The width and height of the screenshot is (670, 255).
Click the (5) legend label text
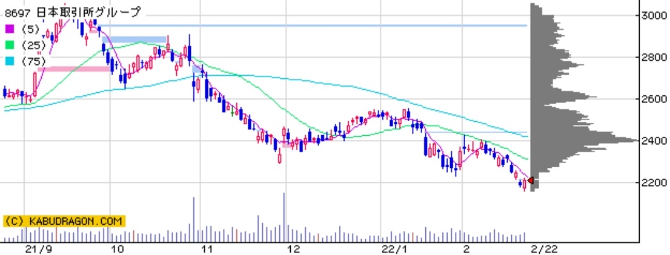pos(30,30)
